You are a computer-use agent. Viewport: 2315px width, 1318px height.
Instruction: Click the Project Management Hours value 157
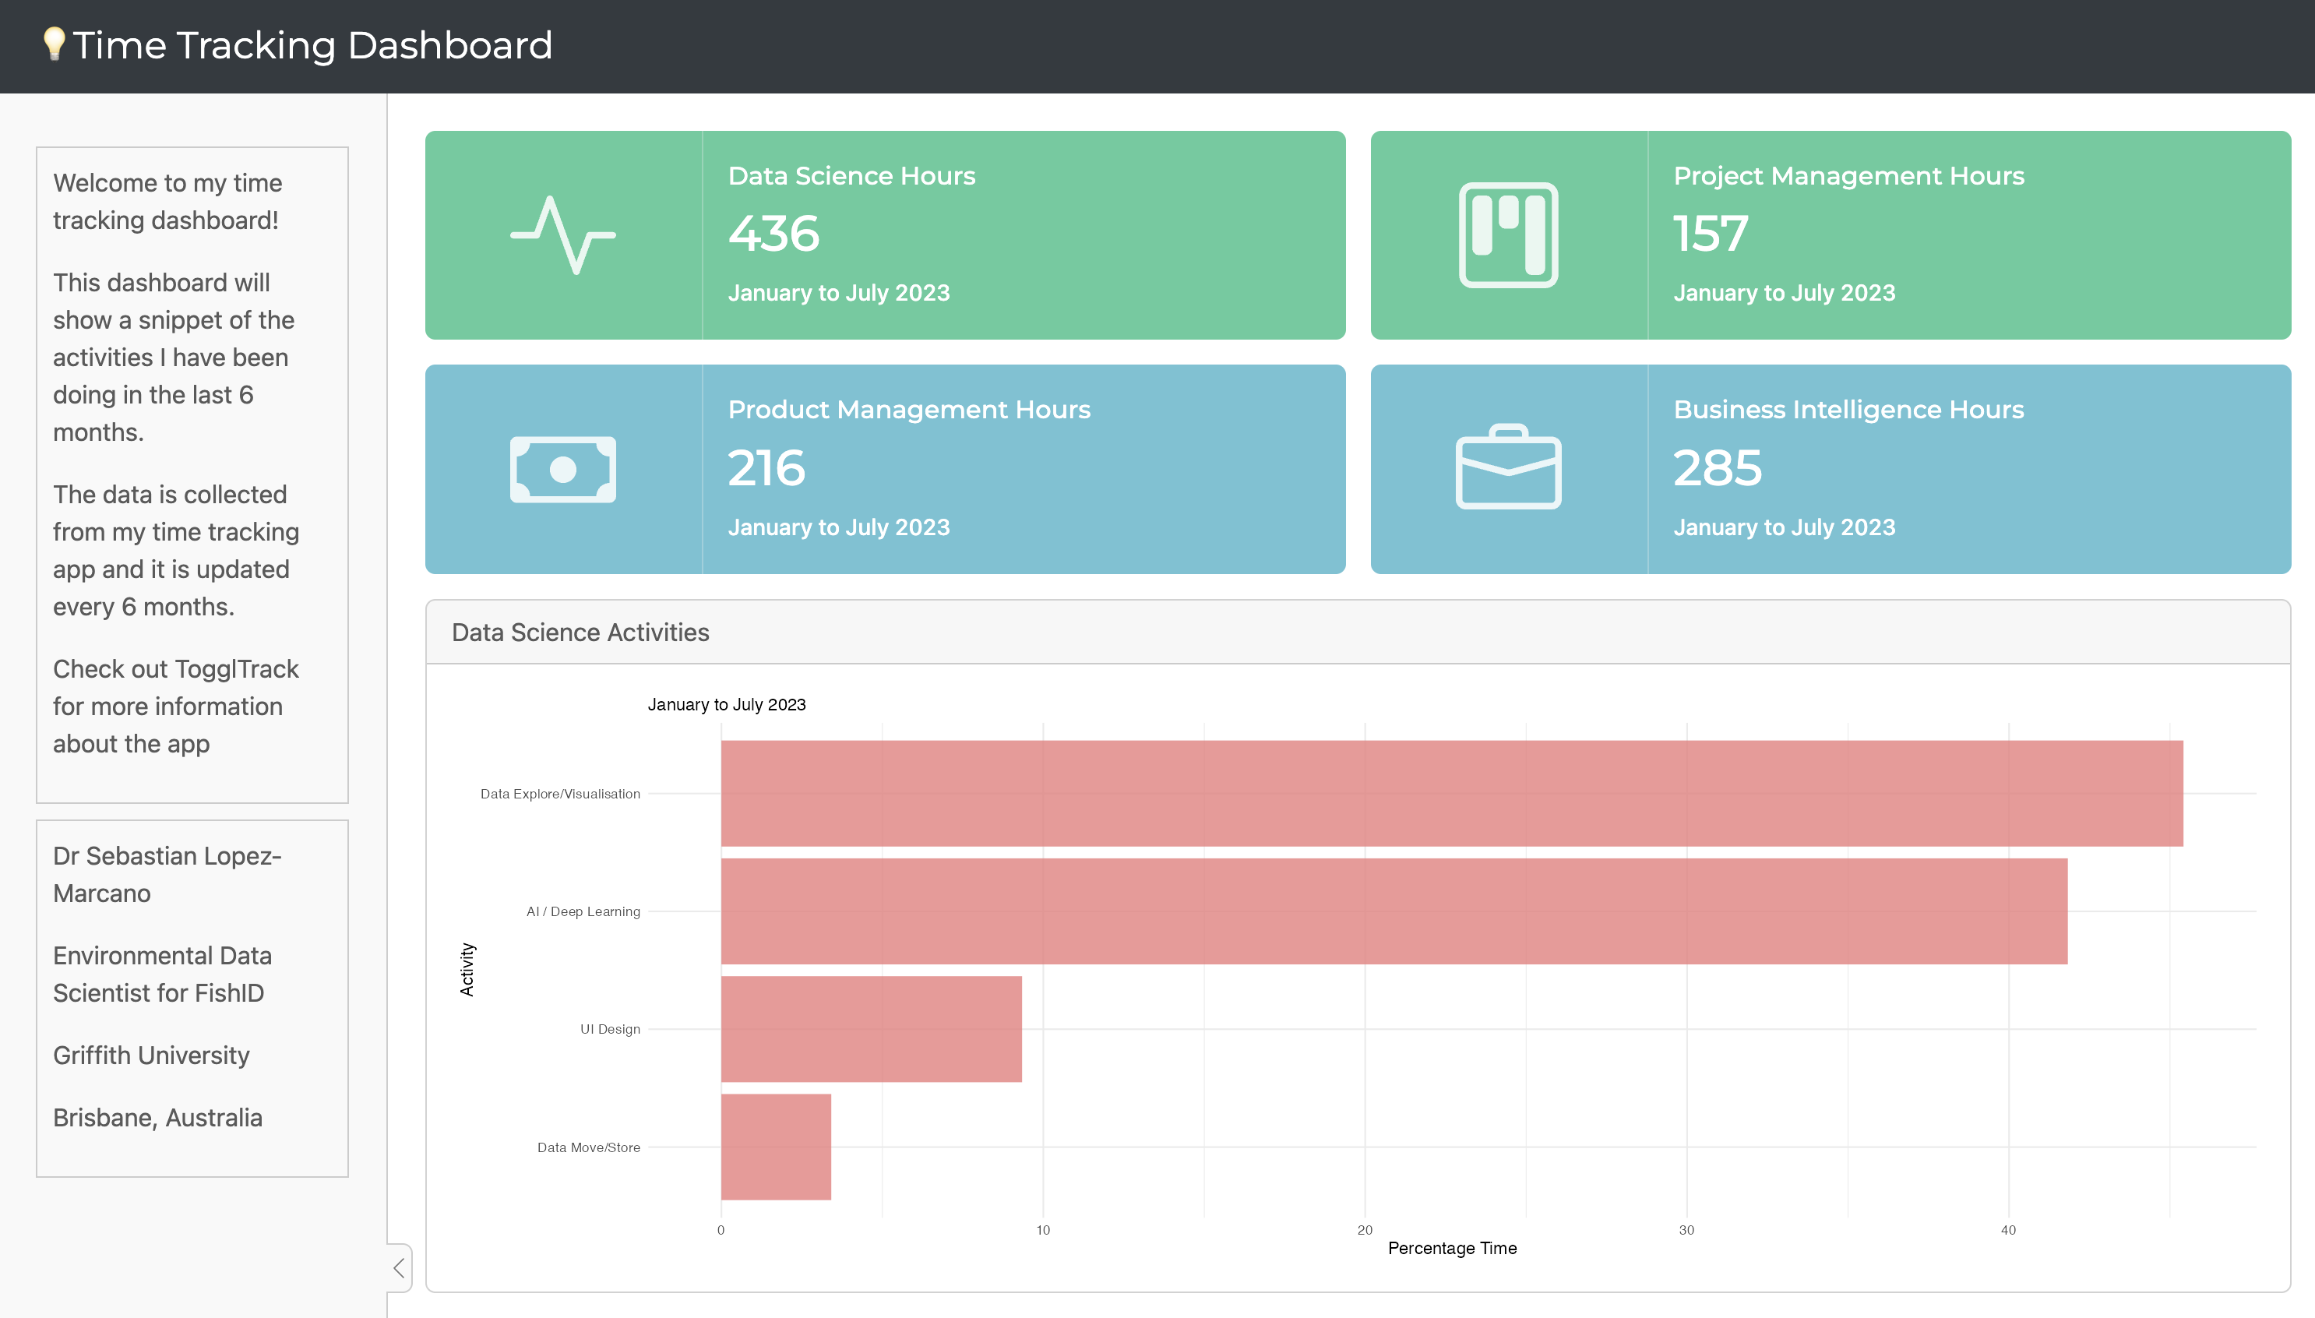(1710, 234)
